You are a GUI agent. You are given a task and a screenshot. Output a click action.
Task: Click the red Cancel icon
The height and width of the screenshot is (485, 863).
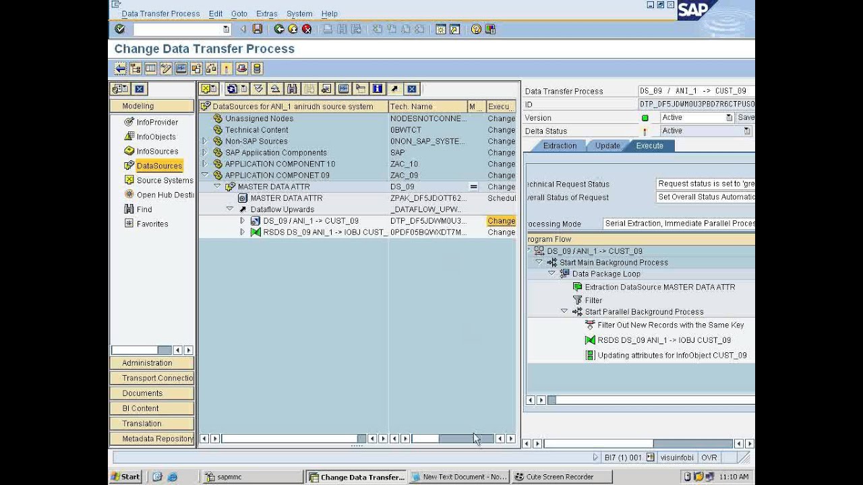(307, 29)
